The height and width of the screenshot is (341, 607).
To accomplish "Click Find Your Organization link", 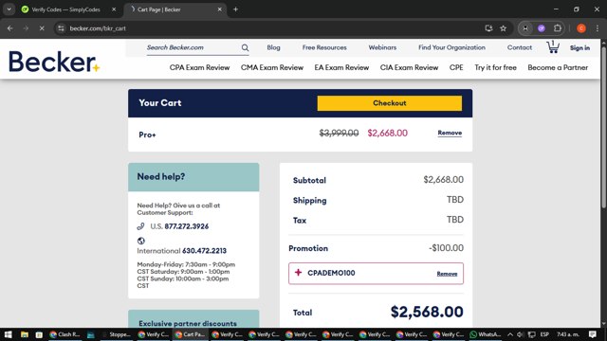I will coord(451,47).
